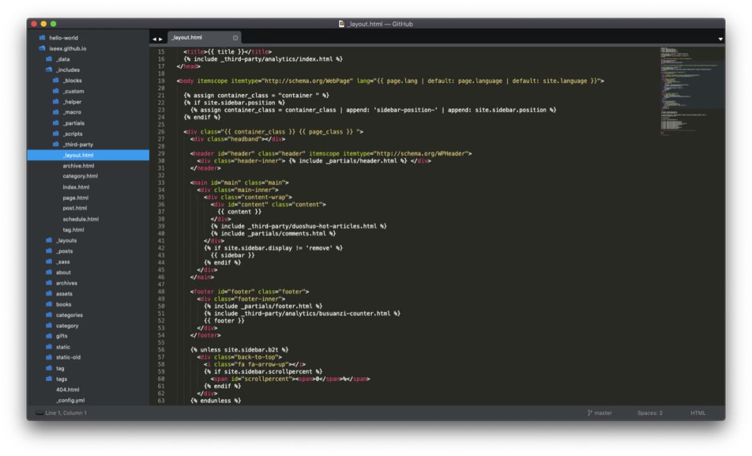Click the _helper folder icon
This screenshot has height=456, width=752.
56,102
